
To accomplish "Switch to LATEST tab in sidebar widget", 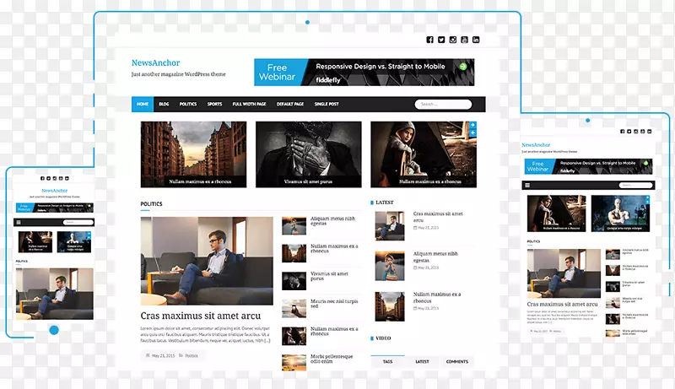I will pyautogui.click(x=423, y=361).
